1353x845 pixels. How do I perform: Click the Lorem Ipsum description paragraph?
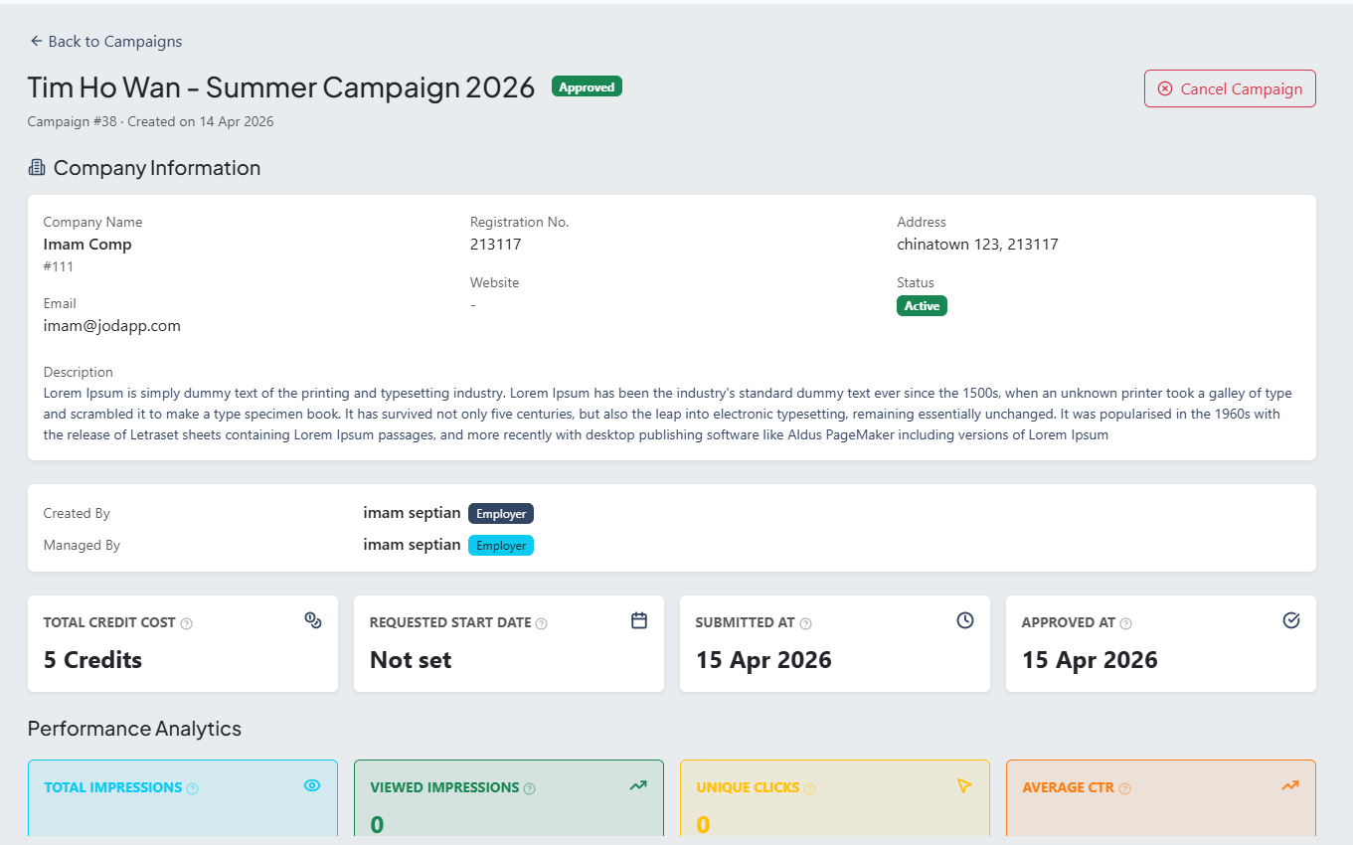point(668,414)
